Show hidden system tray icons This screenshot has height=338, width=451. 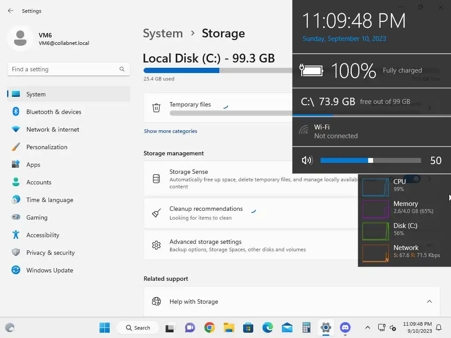(367, 327)
